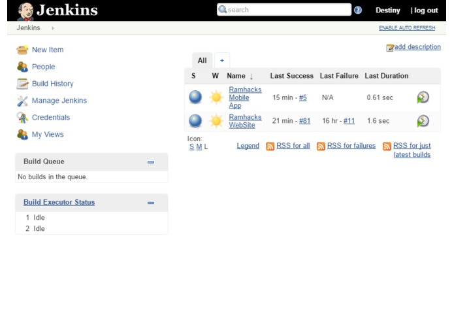This screenshot has width=454, height=323.
Task: Open Ramhacks Mobile App job
Action: point(245,97)
